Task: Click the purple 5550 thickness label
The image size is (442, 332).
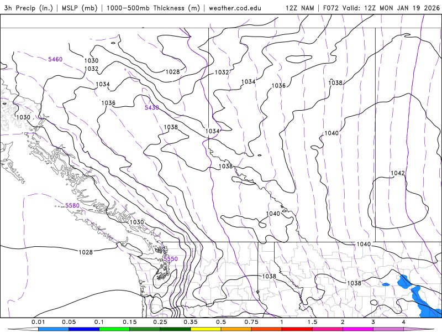Action: click(x=171, y=259)
